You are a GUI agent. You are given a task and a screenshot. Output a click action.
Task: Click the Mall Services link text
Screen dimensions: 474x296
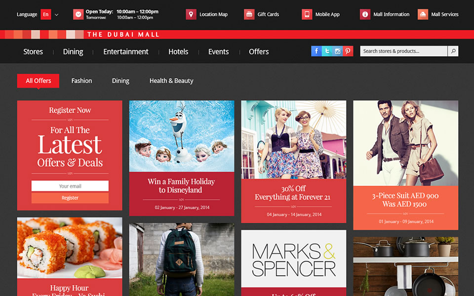point(445,14)
